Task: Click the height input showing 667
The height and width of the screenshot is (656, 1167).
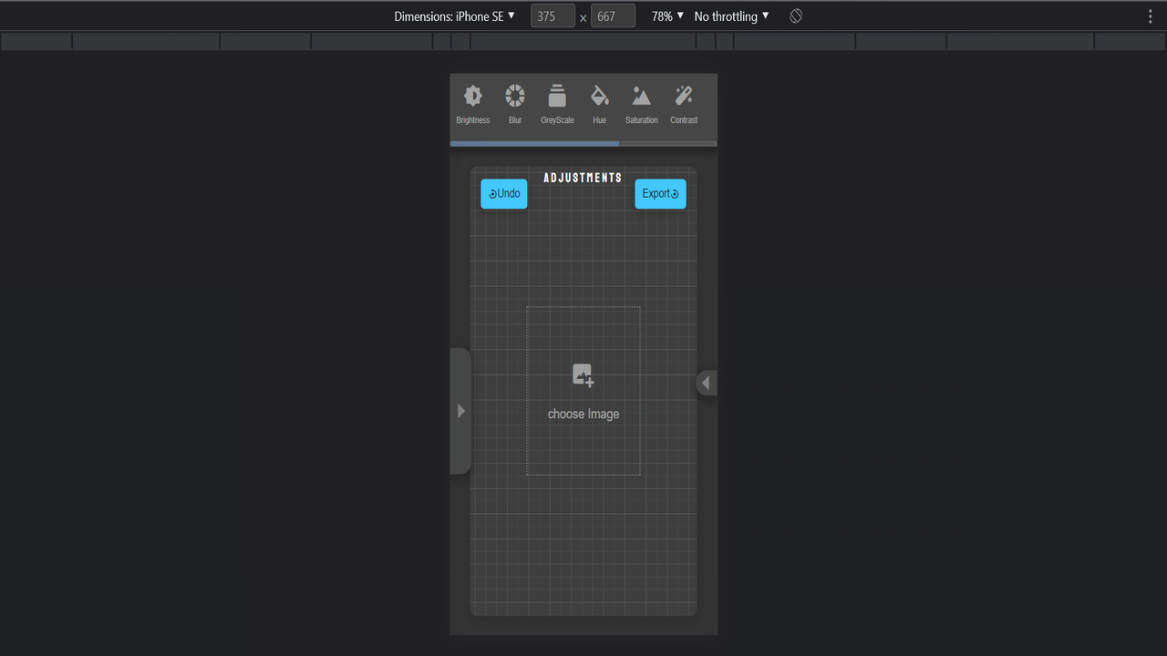Action: coord(613,15)
